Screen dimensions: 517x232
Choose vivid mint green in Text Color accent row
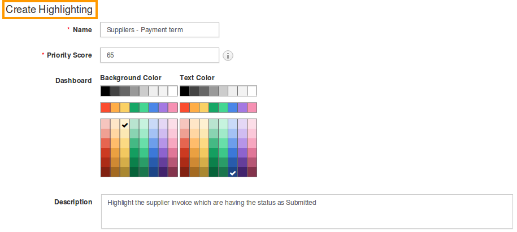(x=223, y=107)
